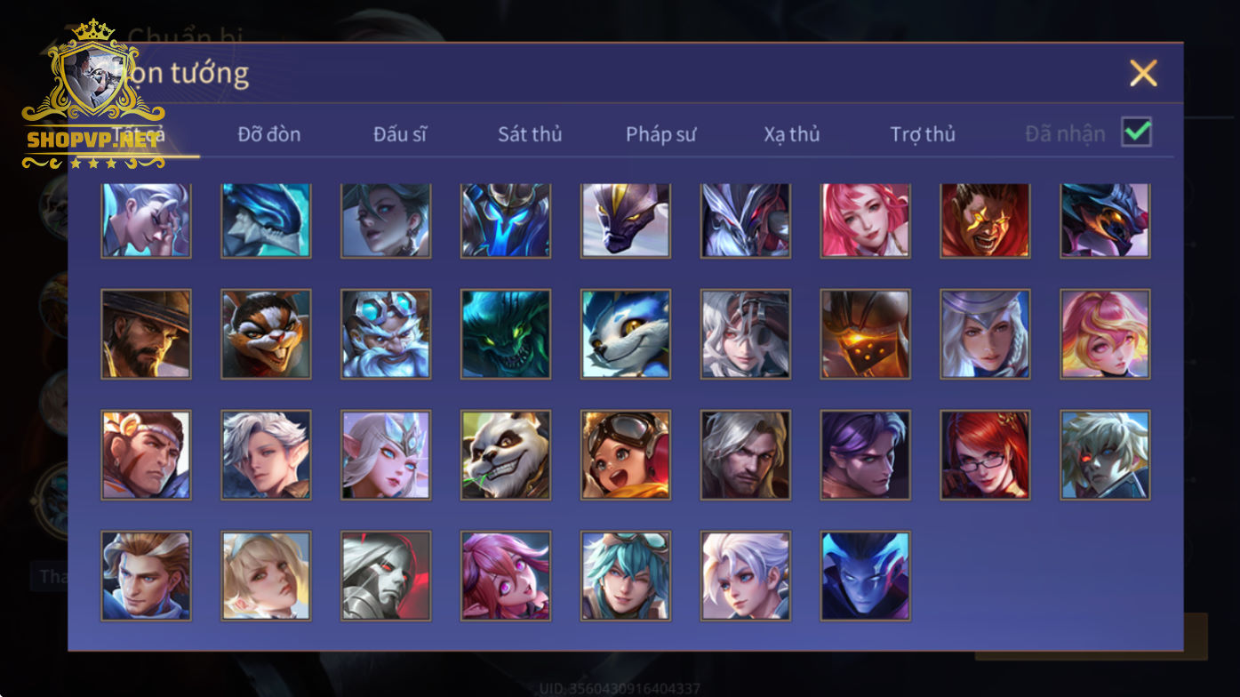Choose the blue-skinned dark hero portrait
Image resolution: width=1240 pixels, height=697 pixels.
(x=866, y=575)
